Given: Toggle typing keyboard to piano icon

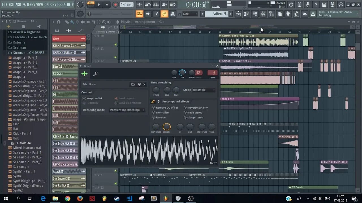Looking at the screenshot, I should pyautogui.click(x=139, y=14).
